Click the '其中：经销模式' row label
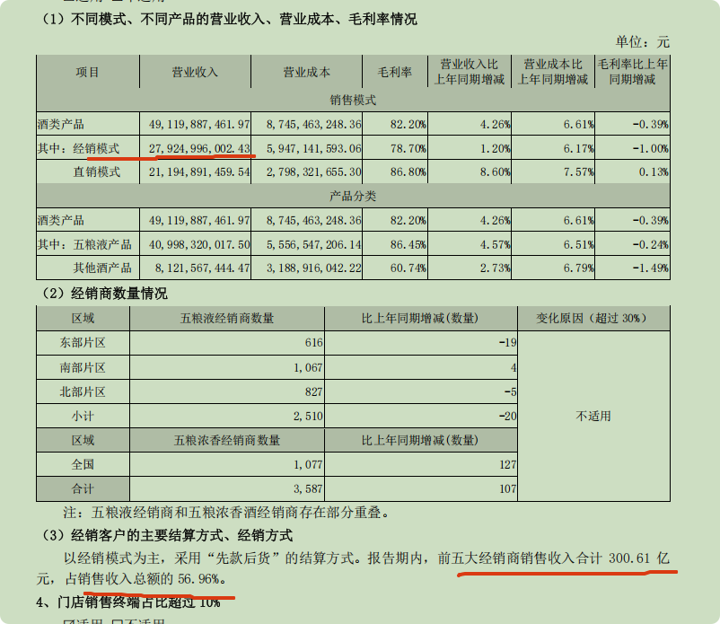The height and width of the screenshot is (624, 720). [x=78, y=148]
